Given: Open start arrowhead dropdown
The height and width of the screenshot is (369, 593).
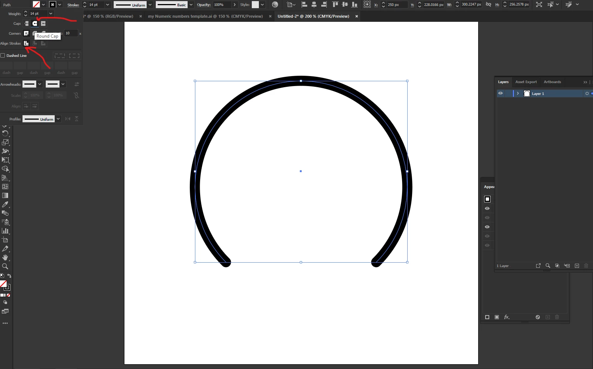Looking at the screenshot, I should (40, 84).
